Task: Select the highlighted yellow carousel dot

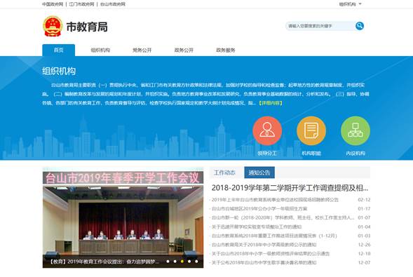Action: pyautogui.click(x=182, y=261)
